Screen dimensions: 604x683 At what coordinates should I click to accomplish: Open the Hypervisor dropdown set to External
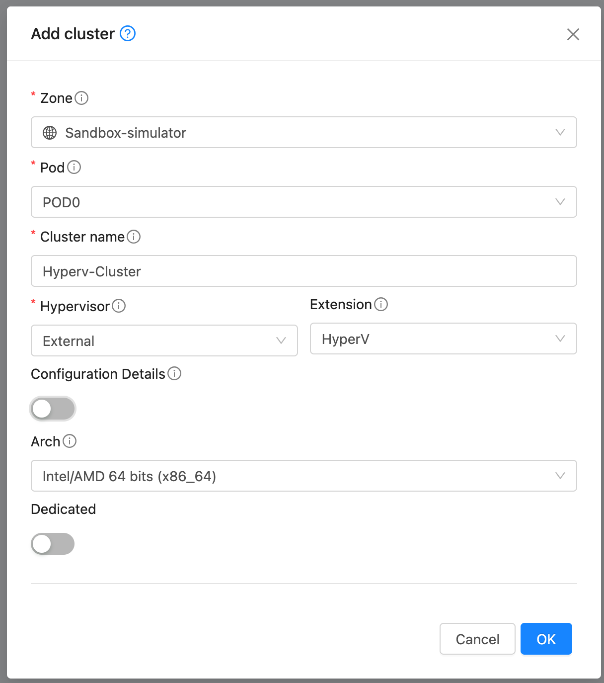point(164,341)
